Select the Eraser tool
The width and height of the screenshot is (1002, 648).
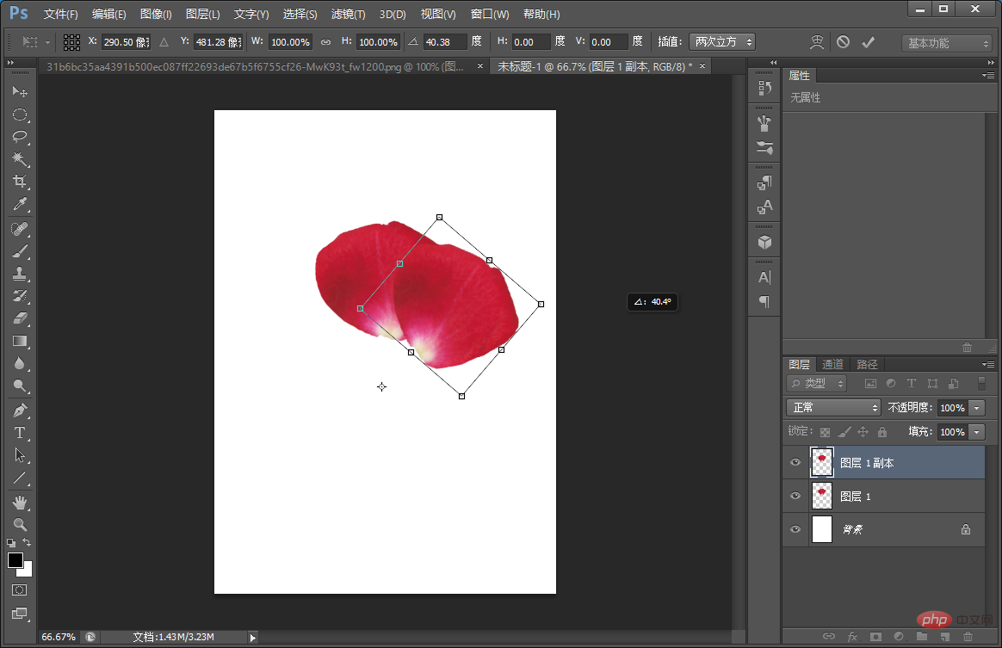(x=20, y=318)
